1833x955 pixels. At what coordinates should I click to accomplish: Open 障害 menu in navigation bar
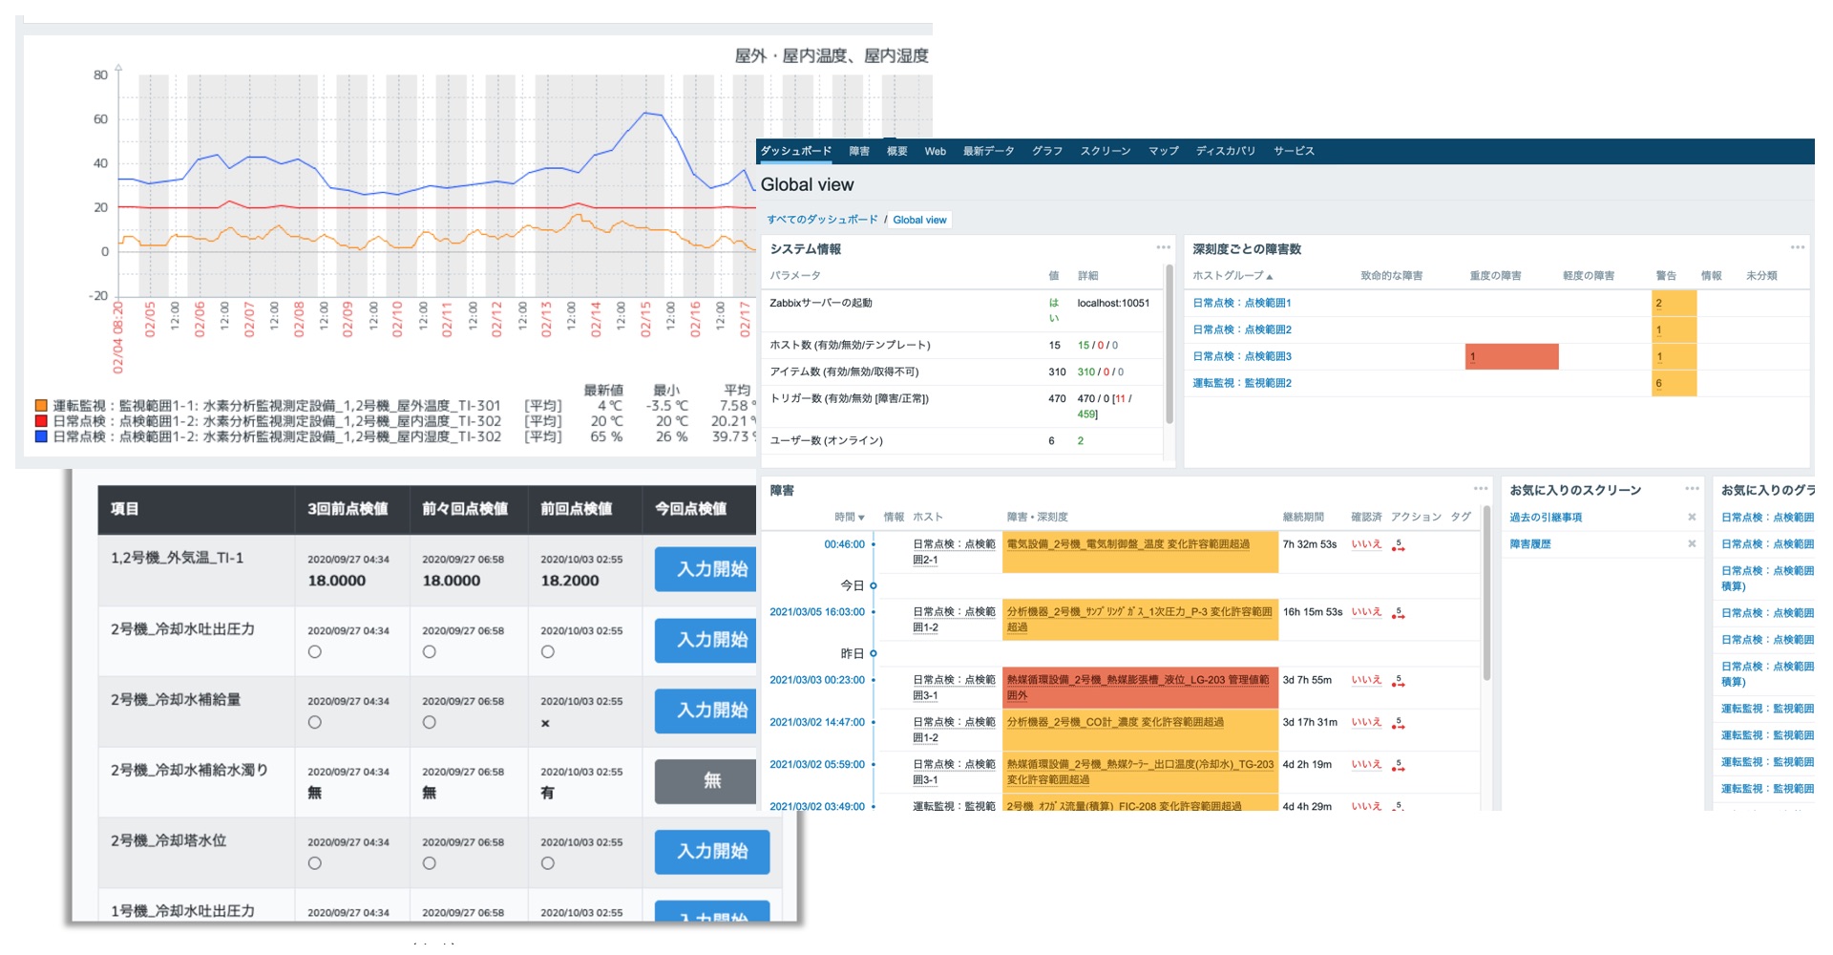(859, 151)
